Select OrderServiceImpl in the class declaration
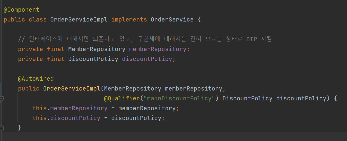This screenshot has width=347, height=141. tap(79, 20)
